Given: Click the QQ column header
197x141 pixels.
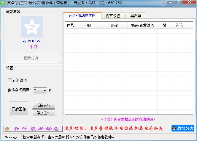Looking at the screenshot, I should (89, 25).
